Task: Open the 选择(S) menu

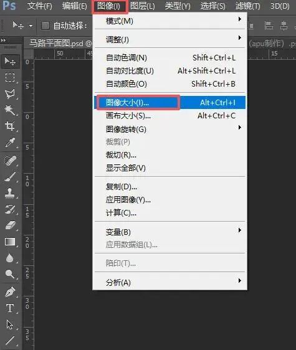Action: 212,6
